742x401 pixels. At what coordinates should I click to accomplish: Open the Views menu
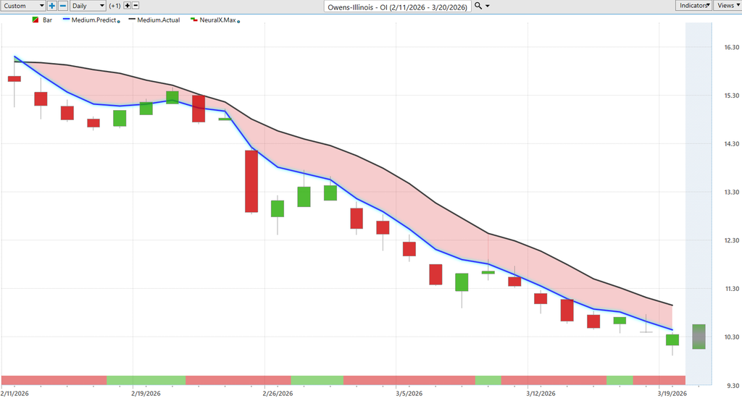coord(727,6)
